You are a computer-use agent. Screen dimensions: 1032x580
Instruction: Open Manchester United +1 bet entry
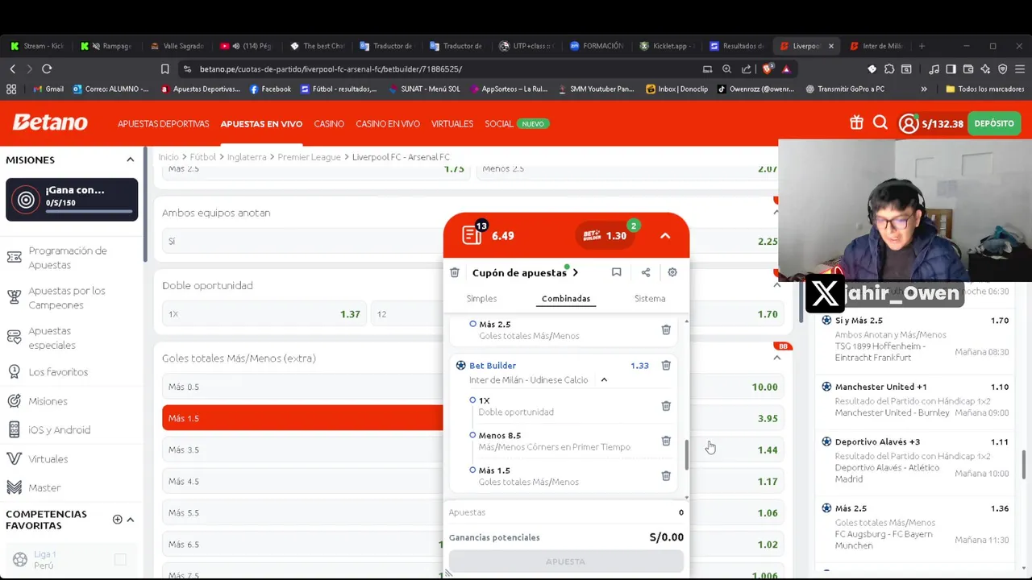(915, 400)
